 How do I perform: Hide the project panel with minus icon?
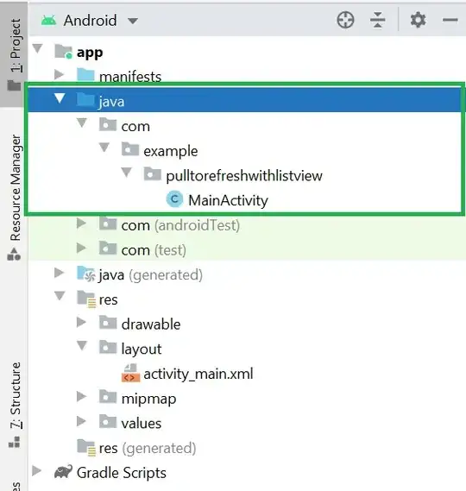[x=450, y=20]
